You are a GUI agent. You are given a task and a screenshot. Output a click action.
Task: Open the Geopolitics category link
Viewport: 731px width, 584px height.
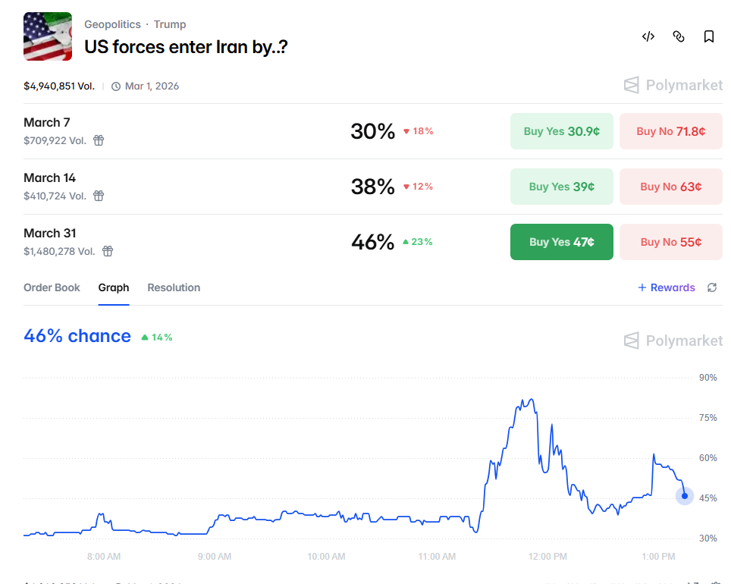pos(112,24)
